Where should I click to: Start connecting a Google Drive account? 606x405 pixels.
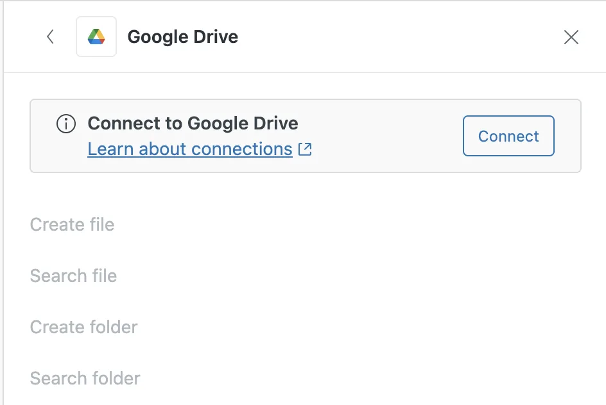[508, 136]
